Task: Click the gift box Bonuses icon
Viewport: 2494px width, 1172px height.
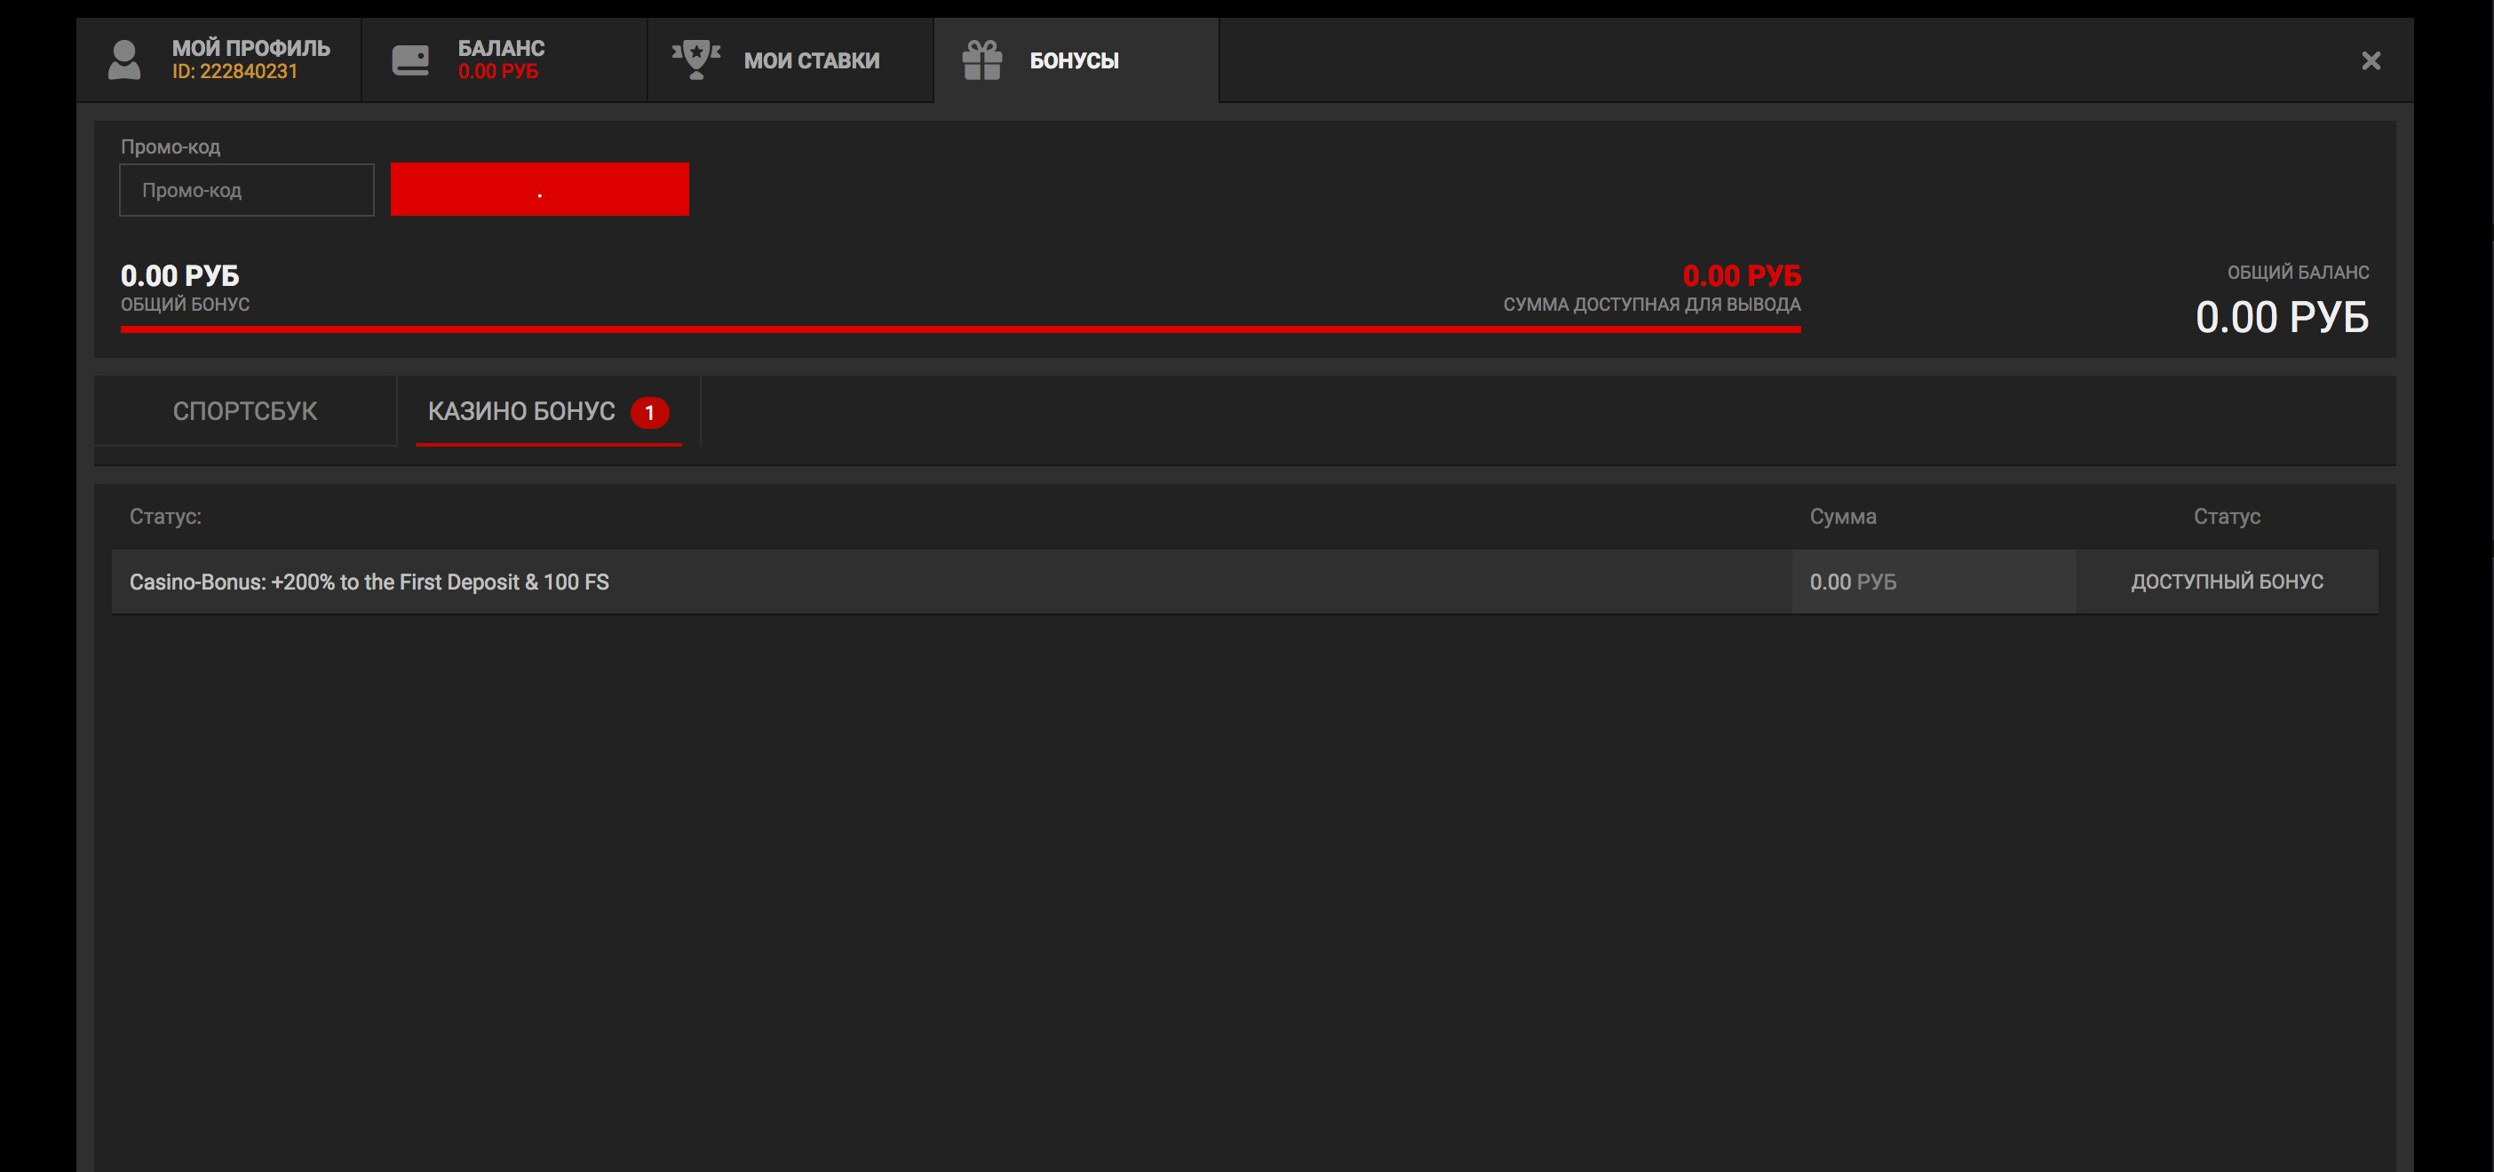Action: click(x=981, y=60)
